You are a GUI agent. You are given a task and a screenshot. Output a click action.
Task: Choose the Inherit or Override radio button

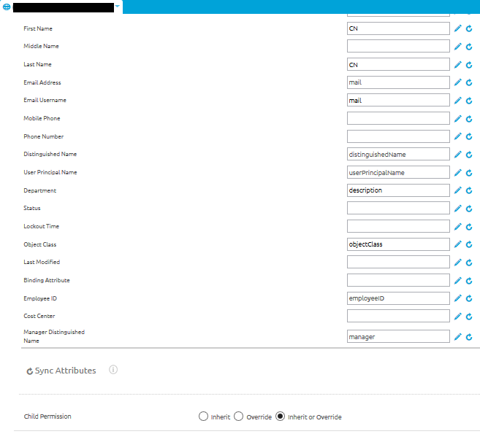click(281, 416)
